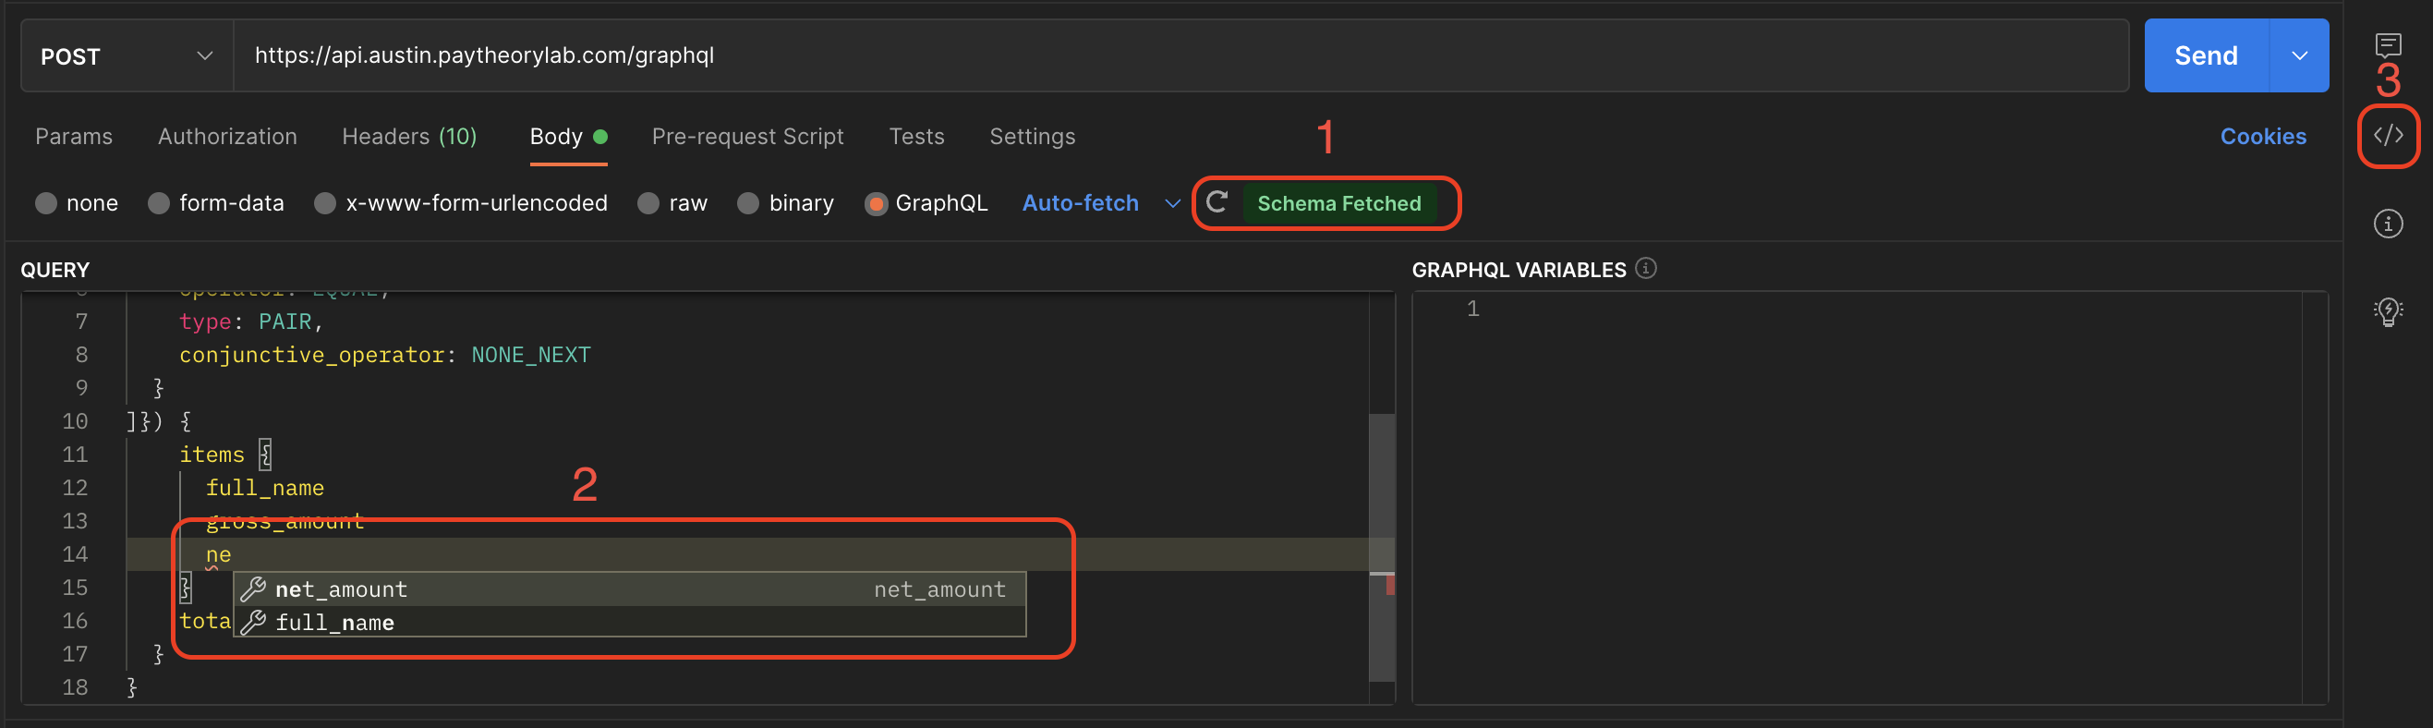This screenshot has height=728, width=2433.
Task: Click the GraphQL Variables info icon
Action: pyautogui.click(x=1645, y=269)
